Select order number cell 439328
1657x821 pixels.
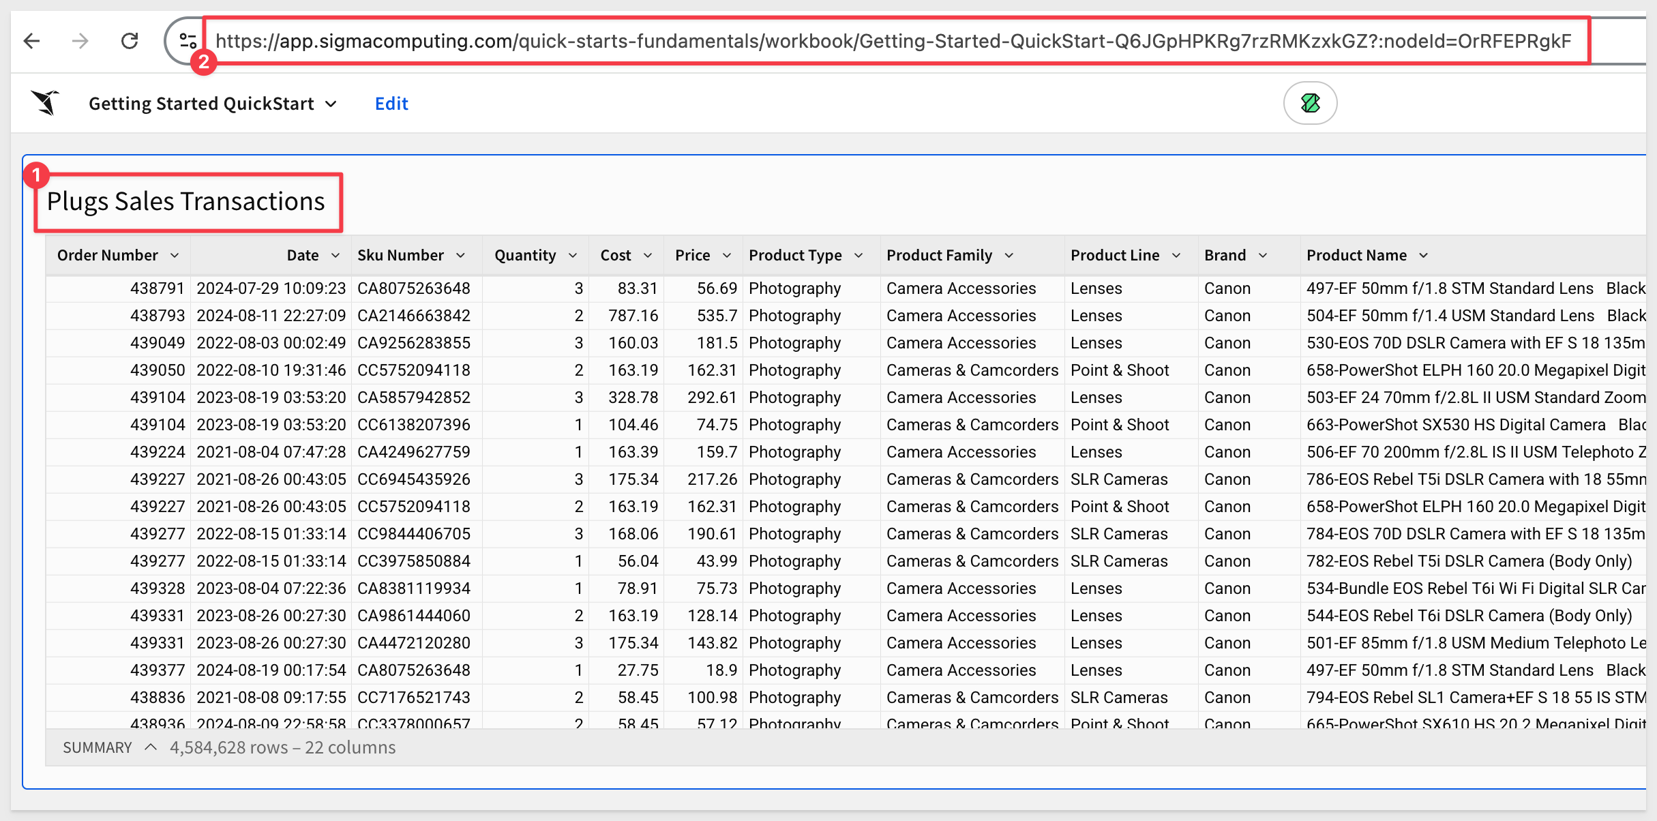158,588
